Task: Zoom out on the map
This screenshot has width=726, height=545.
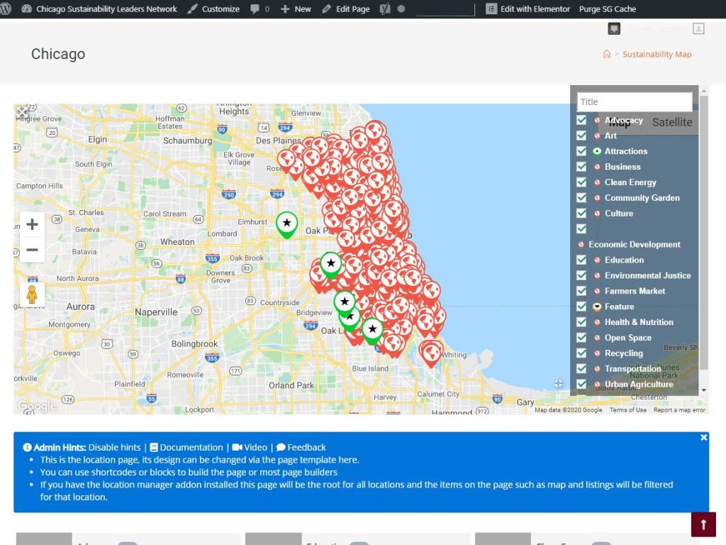Action: coord(32,250)
